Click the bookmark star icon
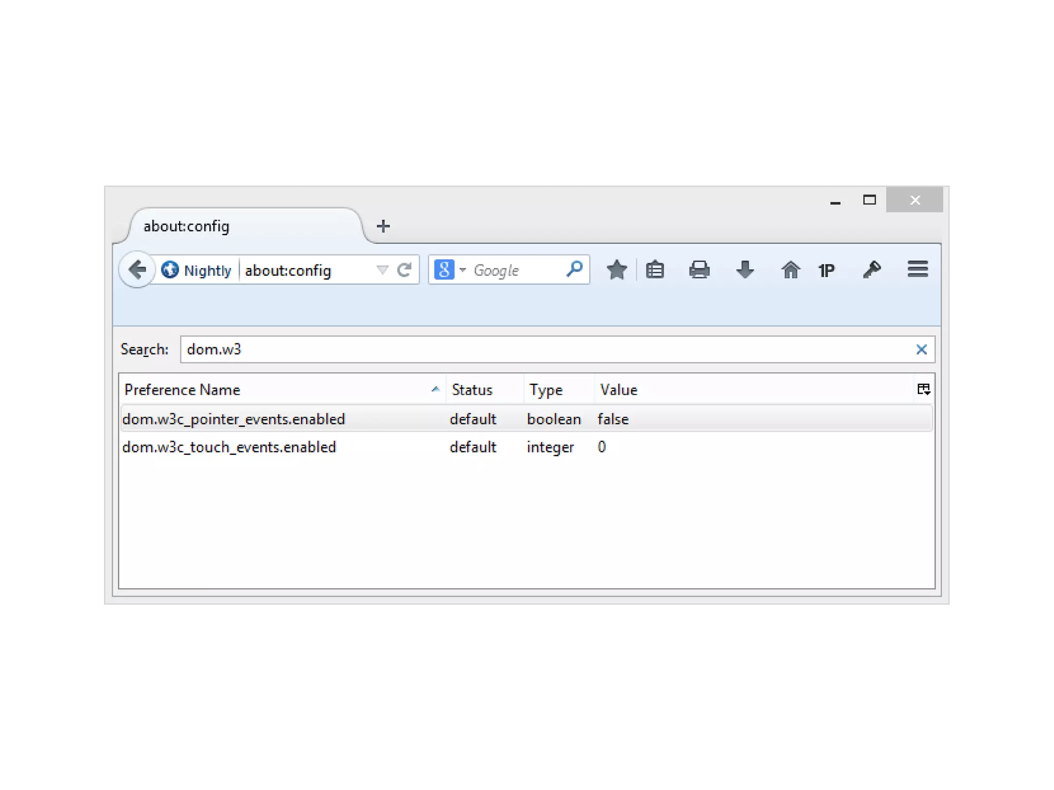 (x=616, y=270)
